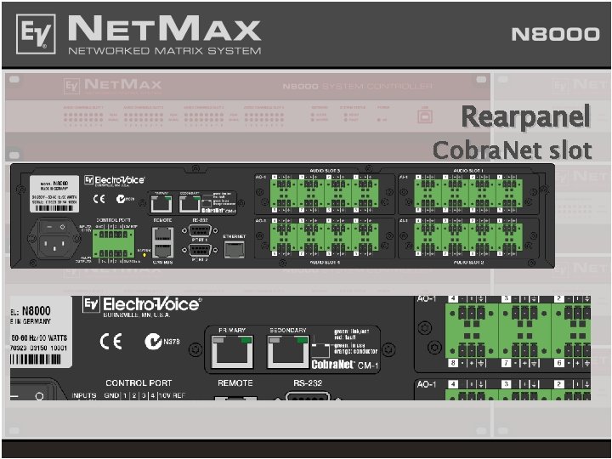Viewport: 612px width, 459px height.
Task: Click the upper Remote RJ45 jack
Action: (162, 235)
